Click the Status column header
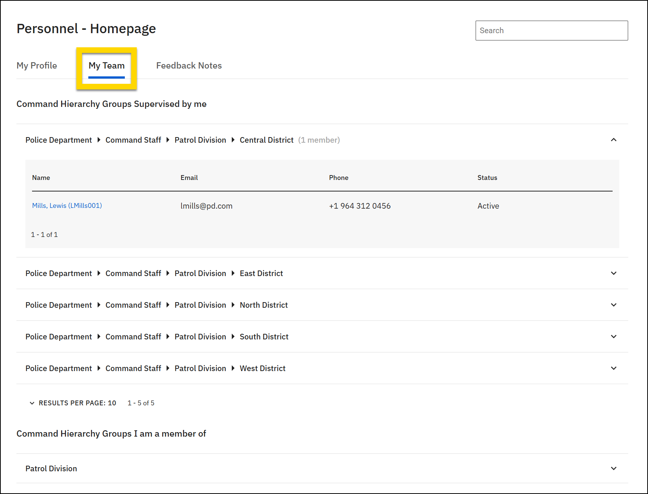This screenshot has height=494, width=648. 487,178
